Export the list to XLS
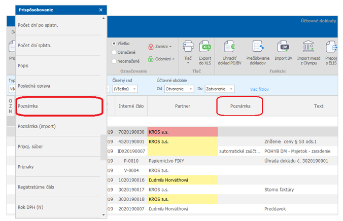This screenshot has height=221, width=343. [x=205, y=53]
